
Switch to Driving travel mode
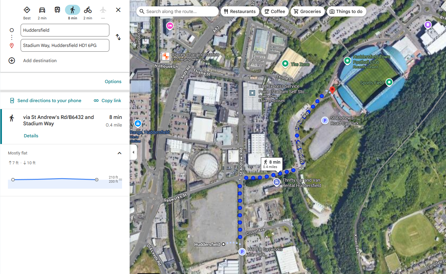pos(42,10)
